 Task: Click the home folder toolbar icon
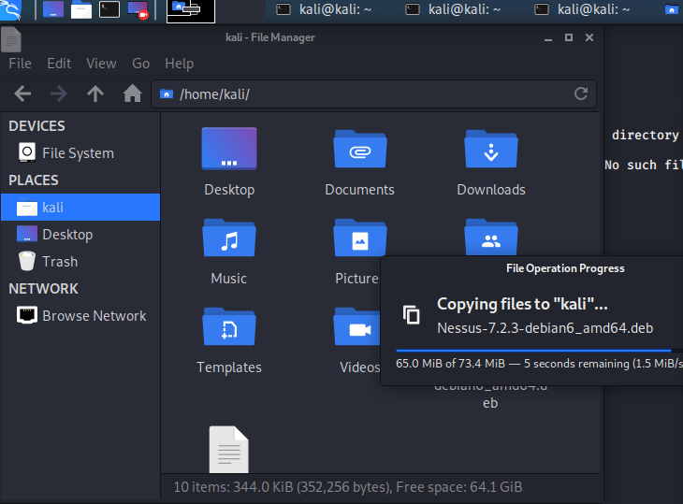[x=132, y=94]
